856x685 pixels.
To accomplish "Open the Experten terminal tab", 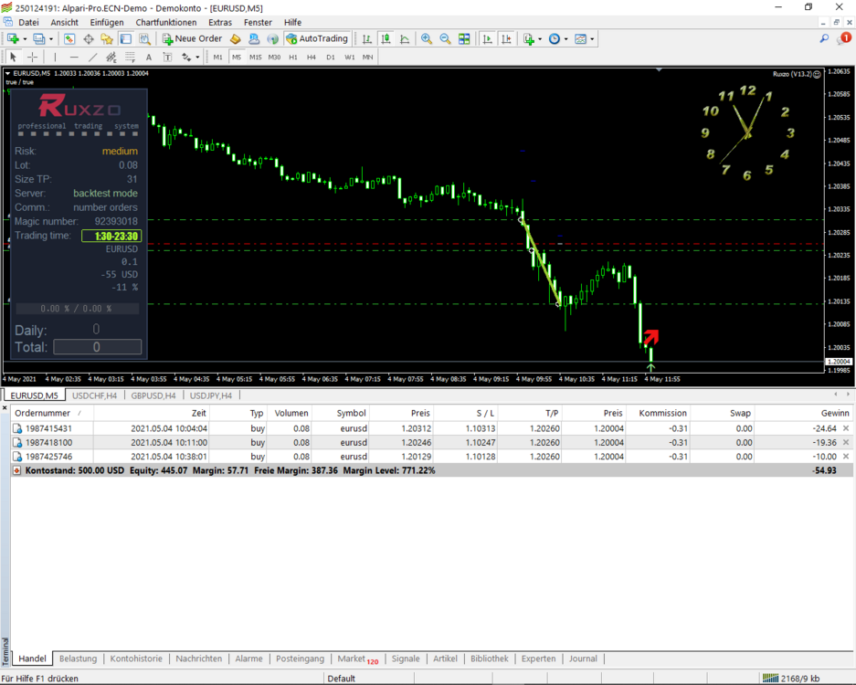I will point(538,659).
